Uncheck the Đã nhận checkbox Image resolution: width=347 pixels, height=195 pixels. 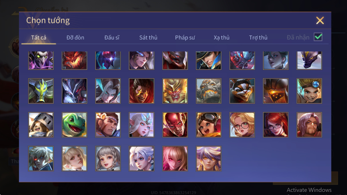[318, 37]
